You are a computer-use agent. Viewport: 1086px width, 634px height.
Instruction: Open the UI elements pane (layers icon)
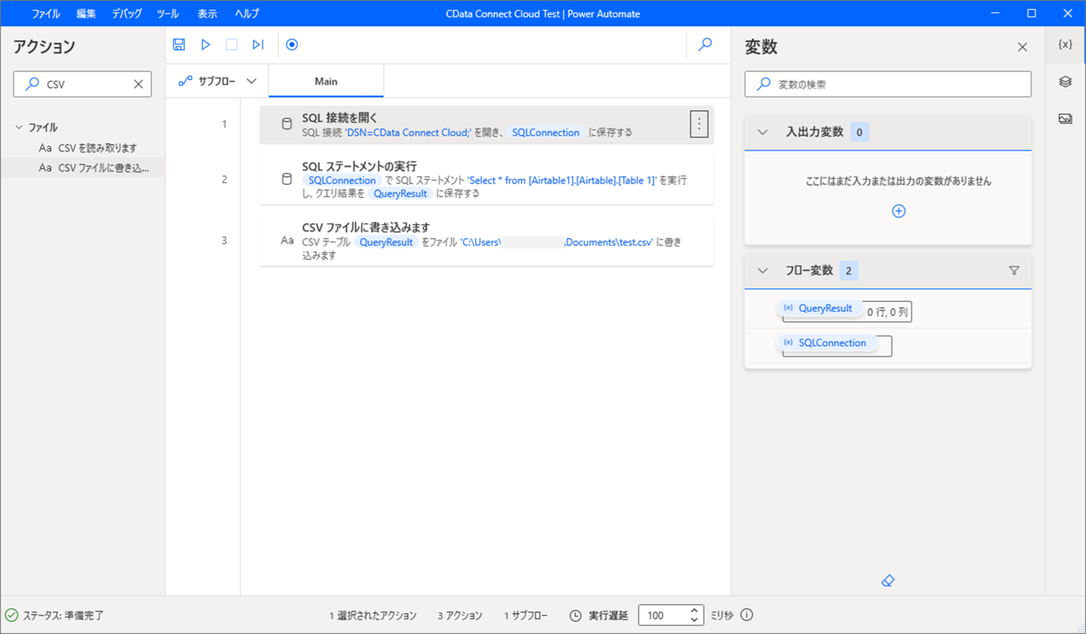coord(1065,82)
